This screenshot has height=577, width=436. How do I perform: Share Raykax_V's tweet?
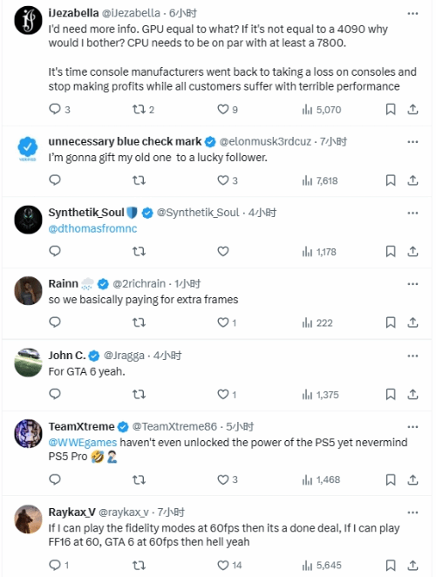point(412,565)
